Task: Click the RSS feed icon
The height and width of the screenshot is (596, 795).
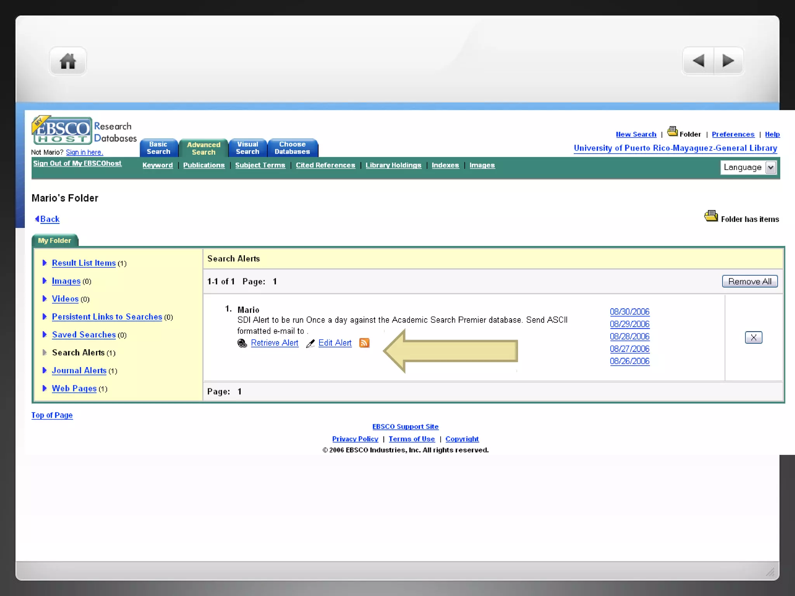Action: tap(364, 343)
